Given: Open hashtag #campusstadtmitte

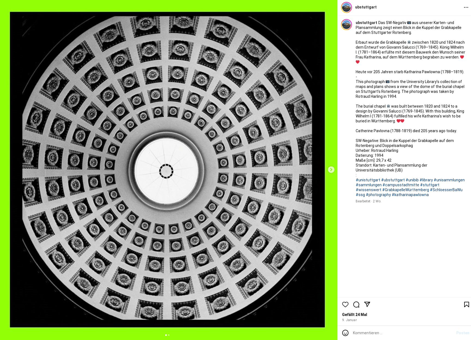Looking at the screenshot, I should (x=401, y=185).
